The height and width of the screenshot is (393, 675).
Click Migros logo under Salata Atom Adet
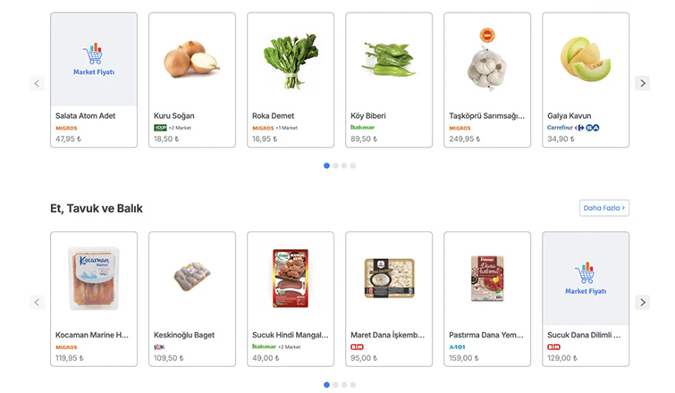67,128
